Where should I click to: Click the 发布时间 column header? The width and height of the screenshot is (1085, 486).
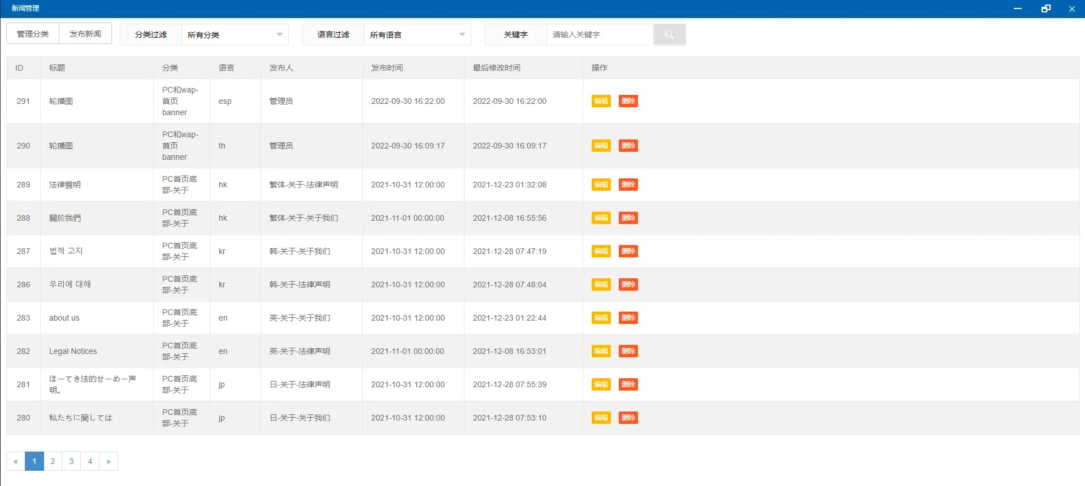tap(387, 68)
